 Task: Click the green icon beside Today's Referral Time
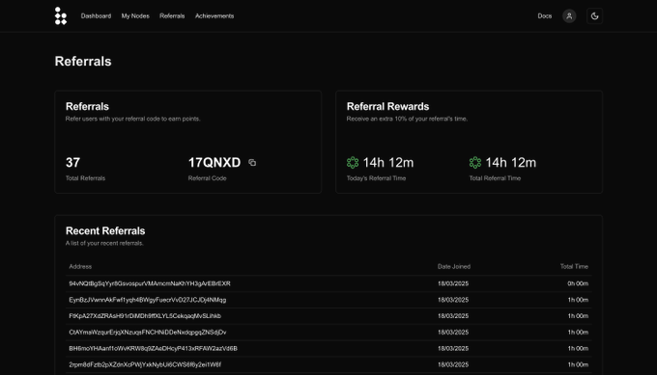[x=353, y=163]
